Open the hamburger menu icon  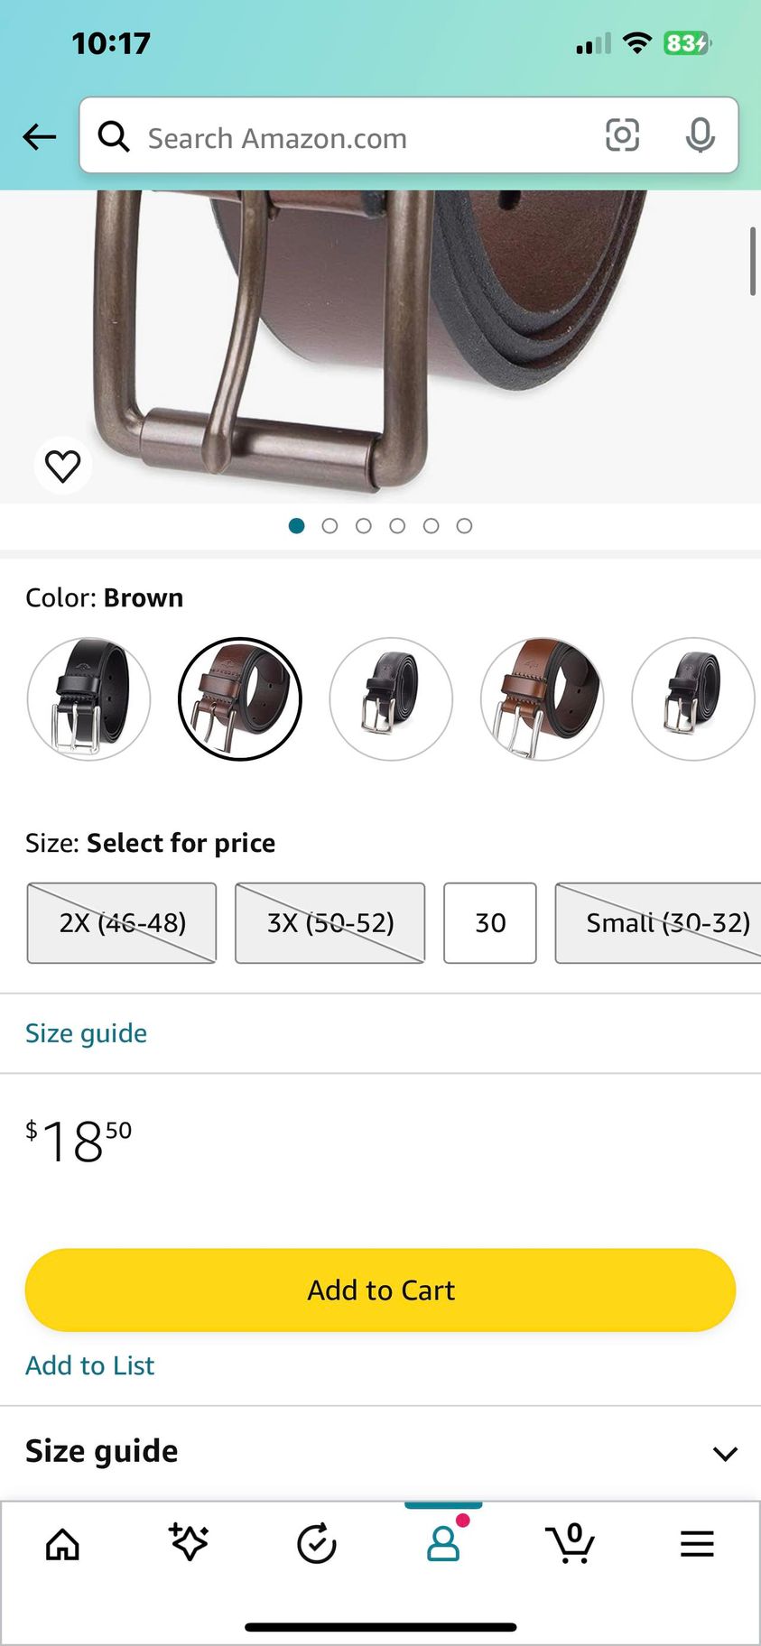pyautogui.click(x=697, y=1544)
